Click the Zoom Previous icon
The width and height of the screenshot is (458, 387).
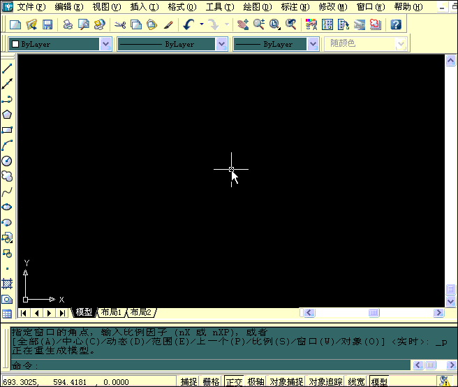pos(290,24)
